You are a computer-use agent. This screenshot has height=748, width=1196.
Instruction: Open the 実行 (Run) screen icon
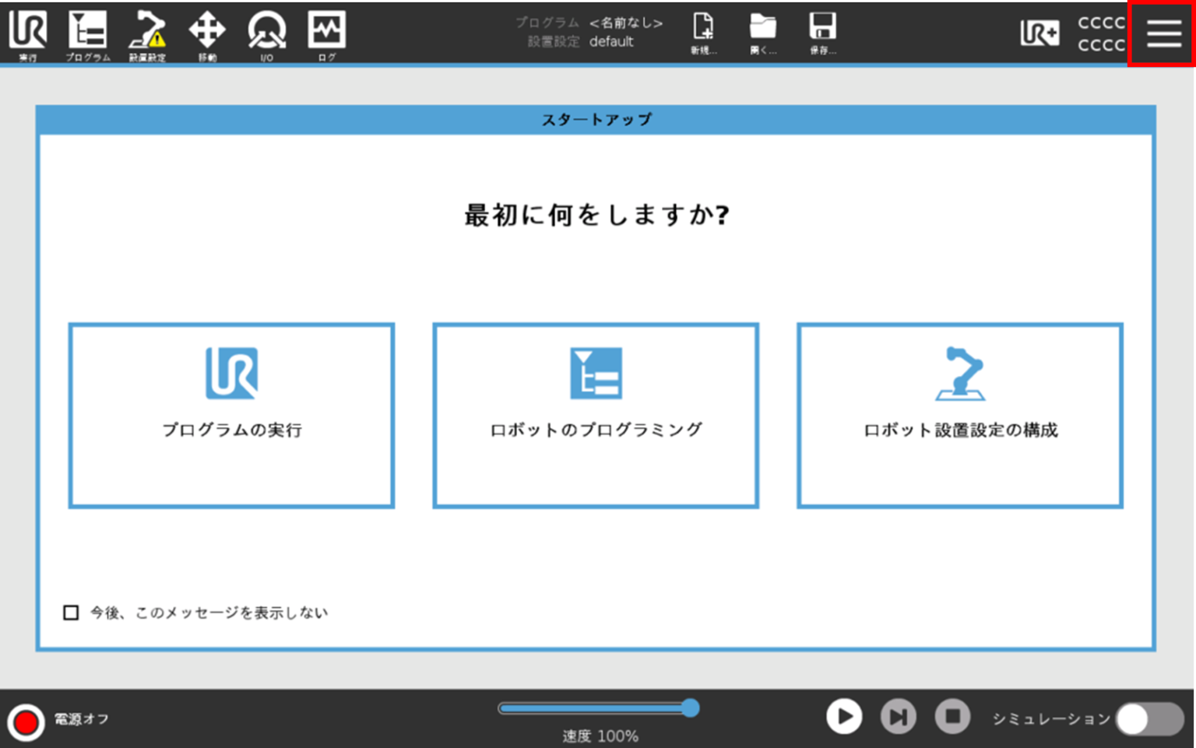pos(28,34)
